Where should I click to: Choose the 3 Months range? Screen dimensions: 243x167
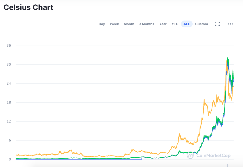point(147,24)
